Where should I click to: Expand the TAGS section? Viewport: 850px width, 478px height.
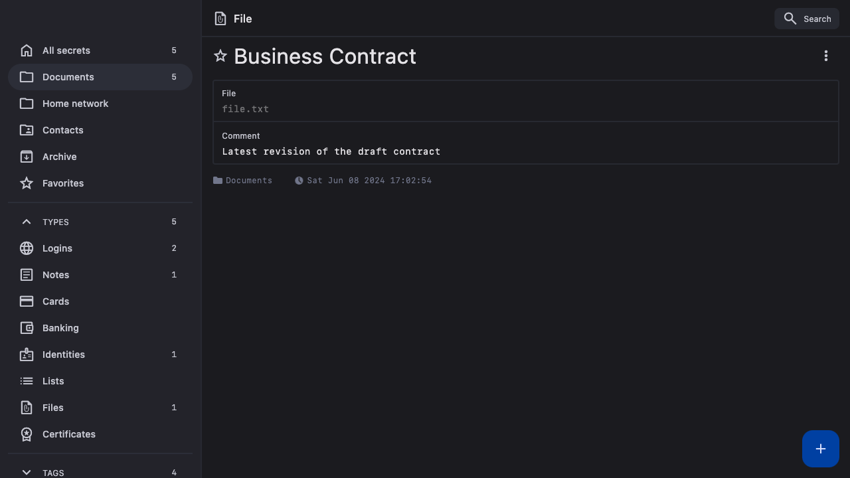[27, 472]
